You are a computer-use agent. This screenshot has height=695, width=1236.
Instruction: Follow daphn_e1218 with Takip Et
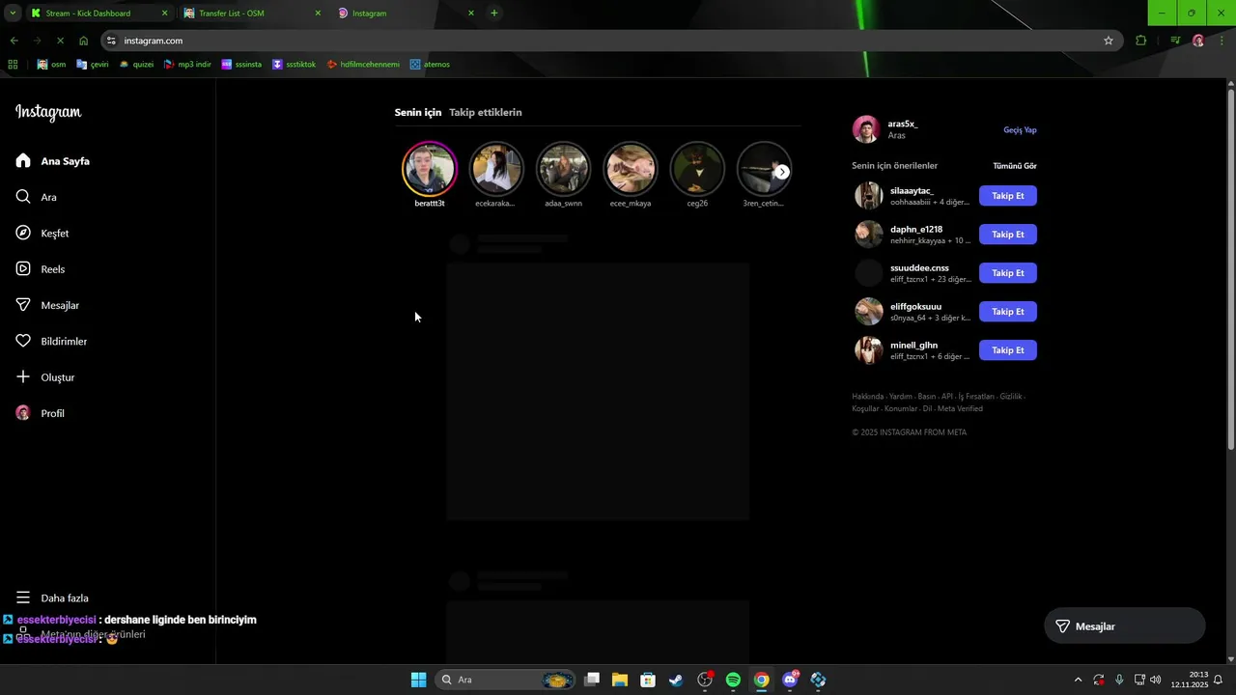tap(1008, 235)
